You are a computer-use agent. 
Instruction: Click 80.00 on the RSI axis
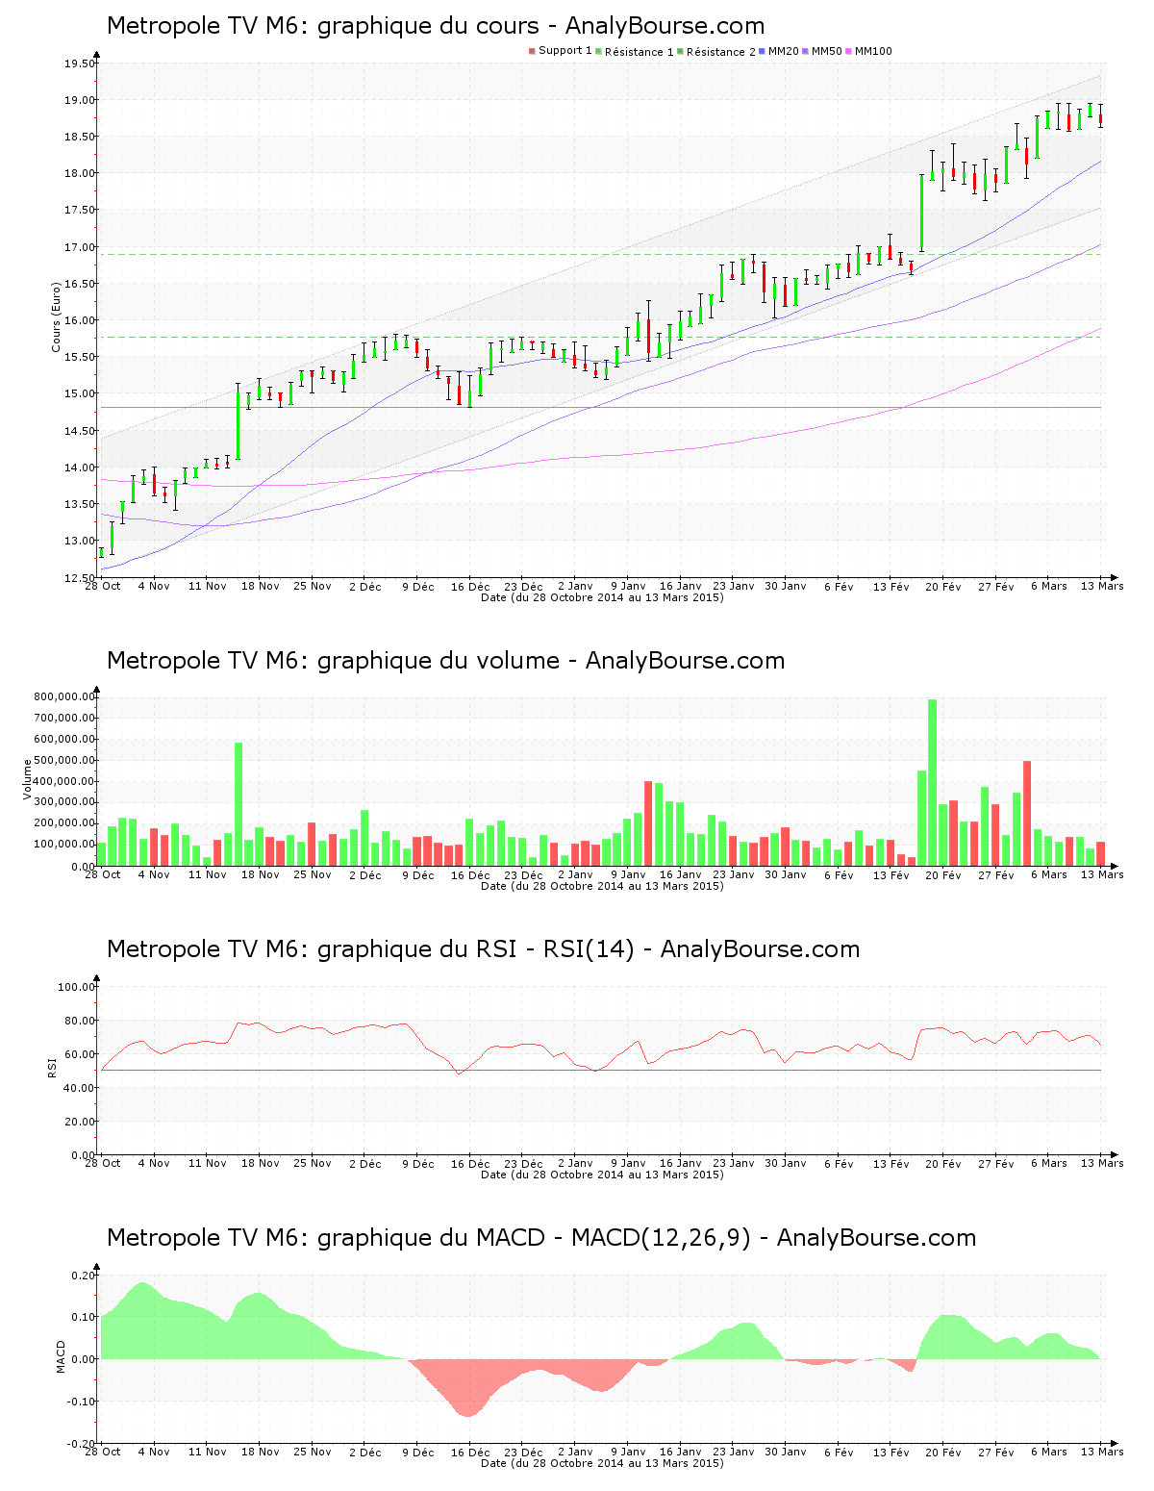point(80,1021)
